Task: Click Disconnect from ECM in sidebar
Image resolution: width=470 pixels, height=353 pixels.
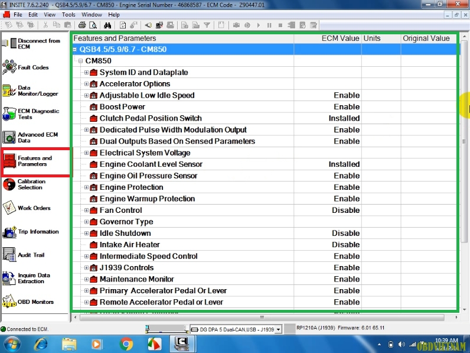Action: [34, 44]
